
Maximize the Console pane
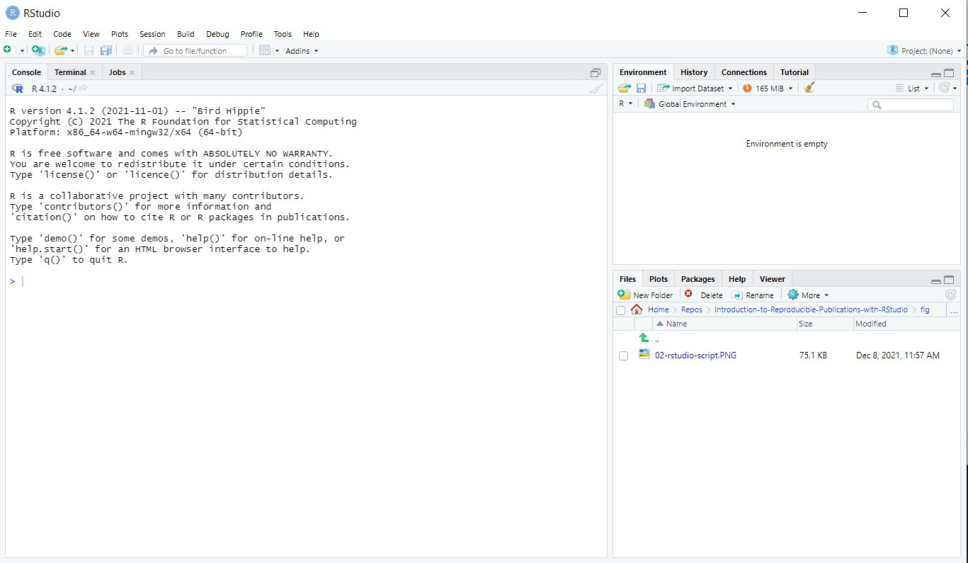point(596,72)
